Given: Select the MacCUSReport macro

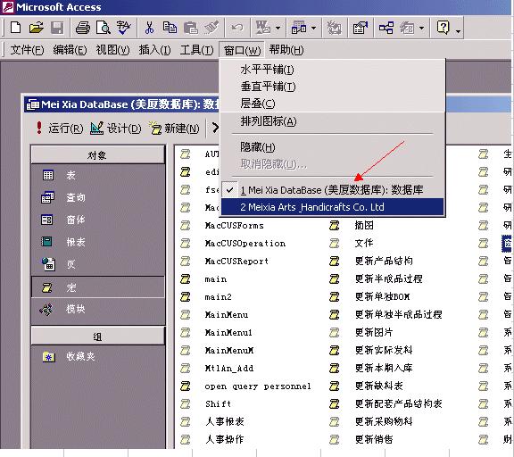Looking at the screenshot, I should pyautogui.click(x=236, y=262).
